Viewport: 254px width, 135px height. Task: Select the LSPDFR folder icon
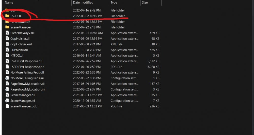[7, 16]
